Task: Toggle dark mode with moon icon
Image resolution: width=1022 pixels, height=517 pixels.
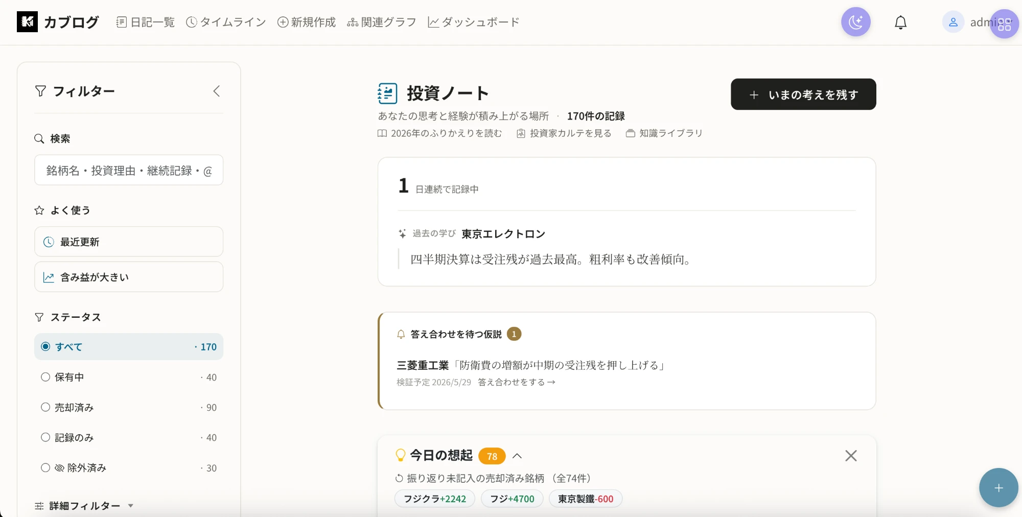Action: click(856, 22)
